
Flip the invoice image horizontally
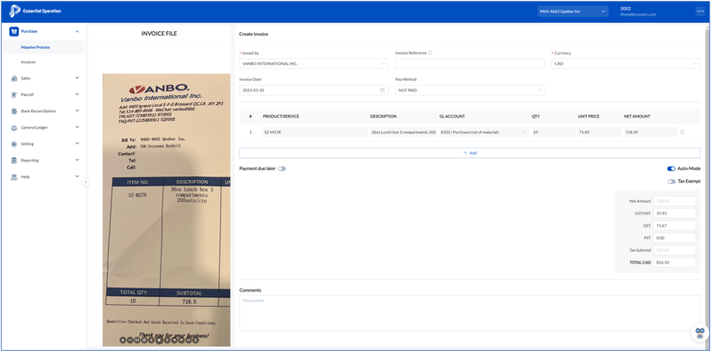(188, 340)
